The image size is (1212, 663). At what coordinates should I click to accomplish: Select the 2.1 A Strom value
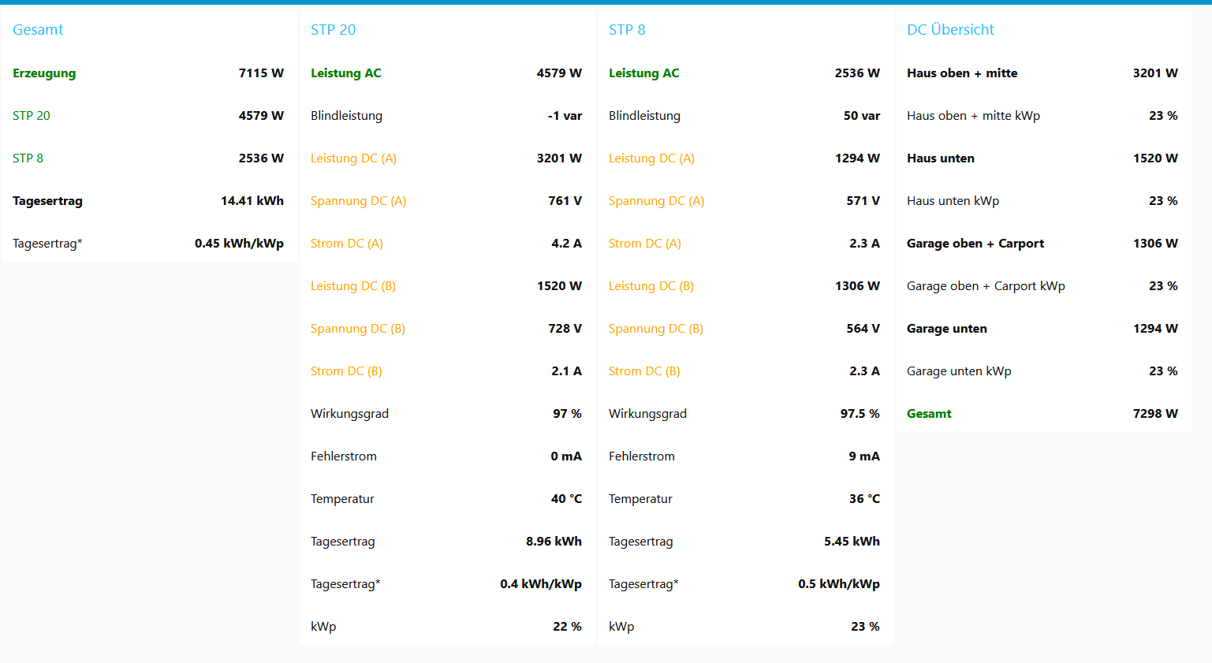[x=566, y=371]
